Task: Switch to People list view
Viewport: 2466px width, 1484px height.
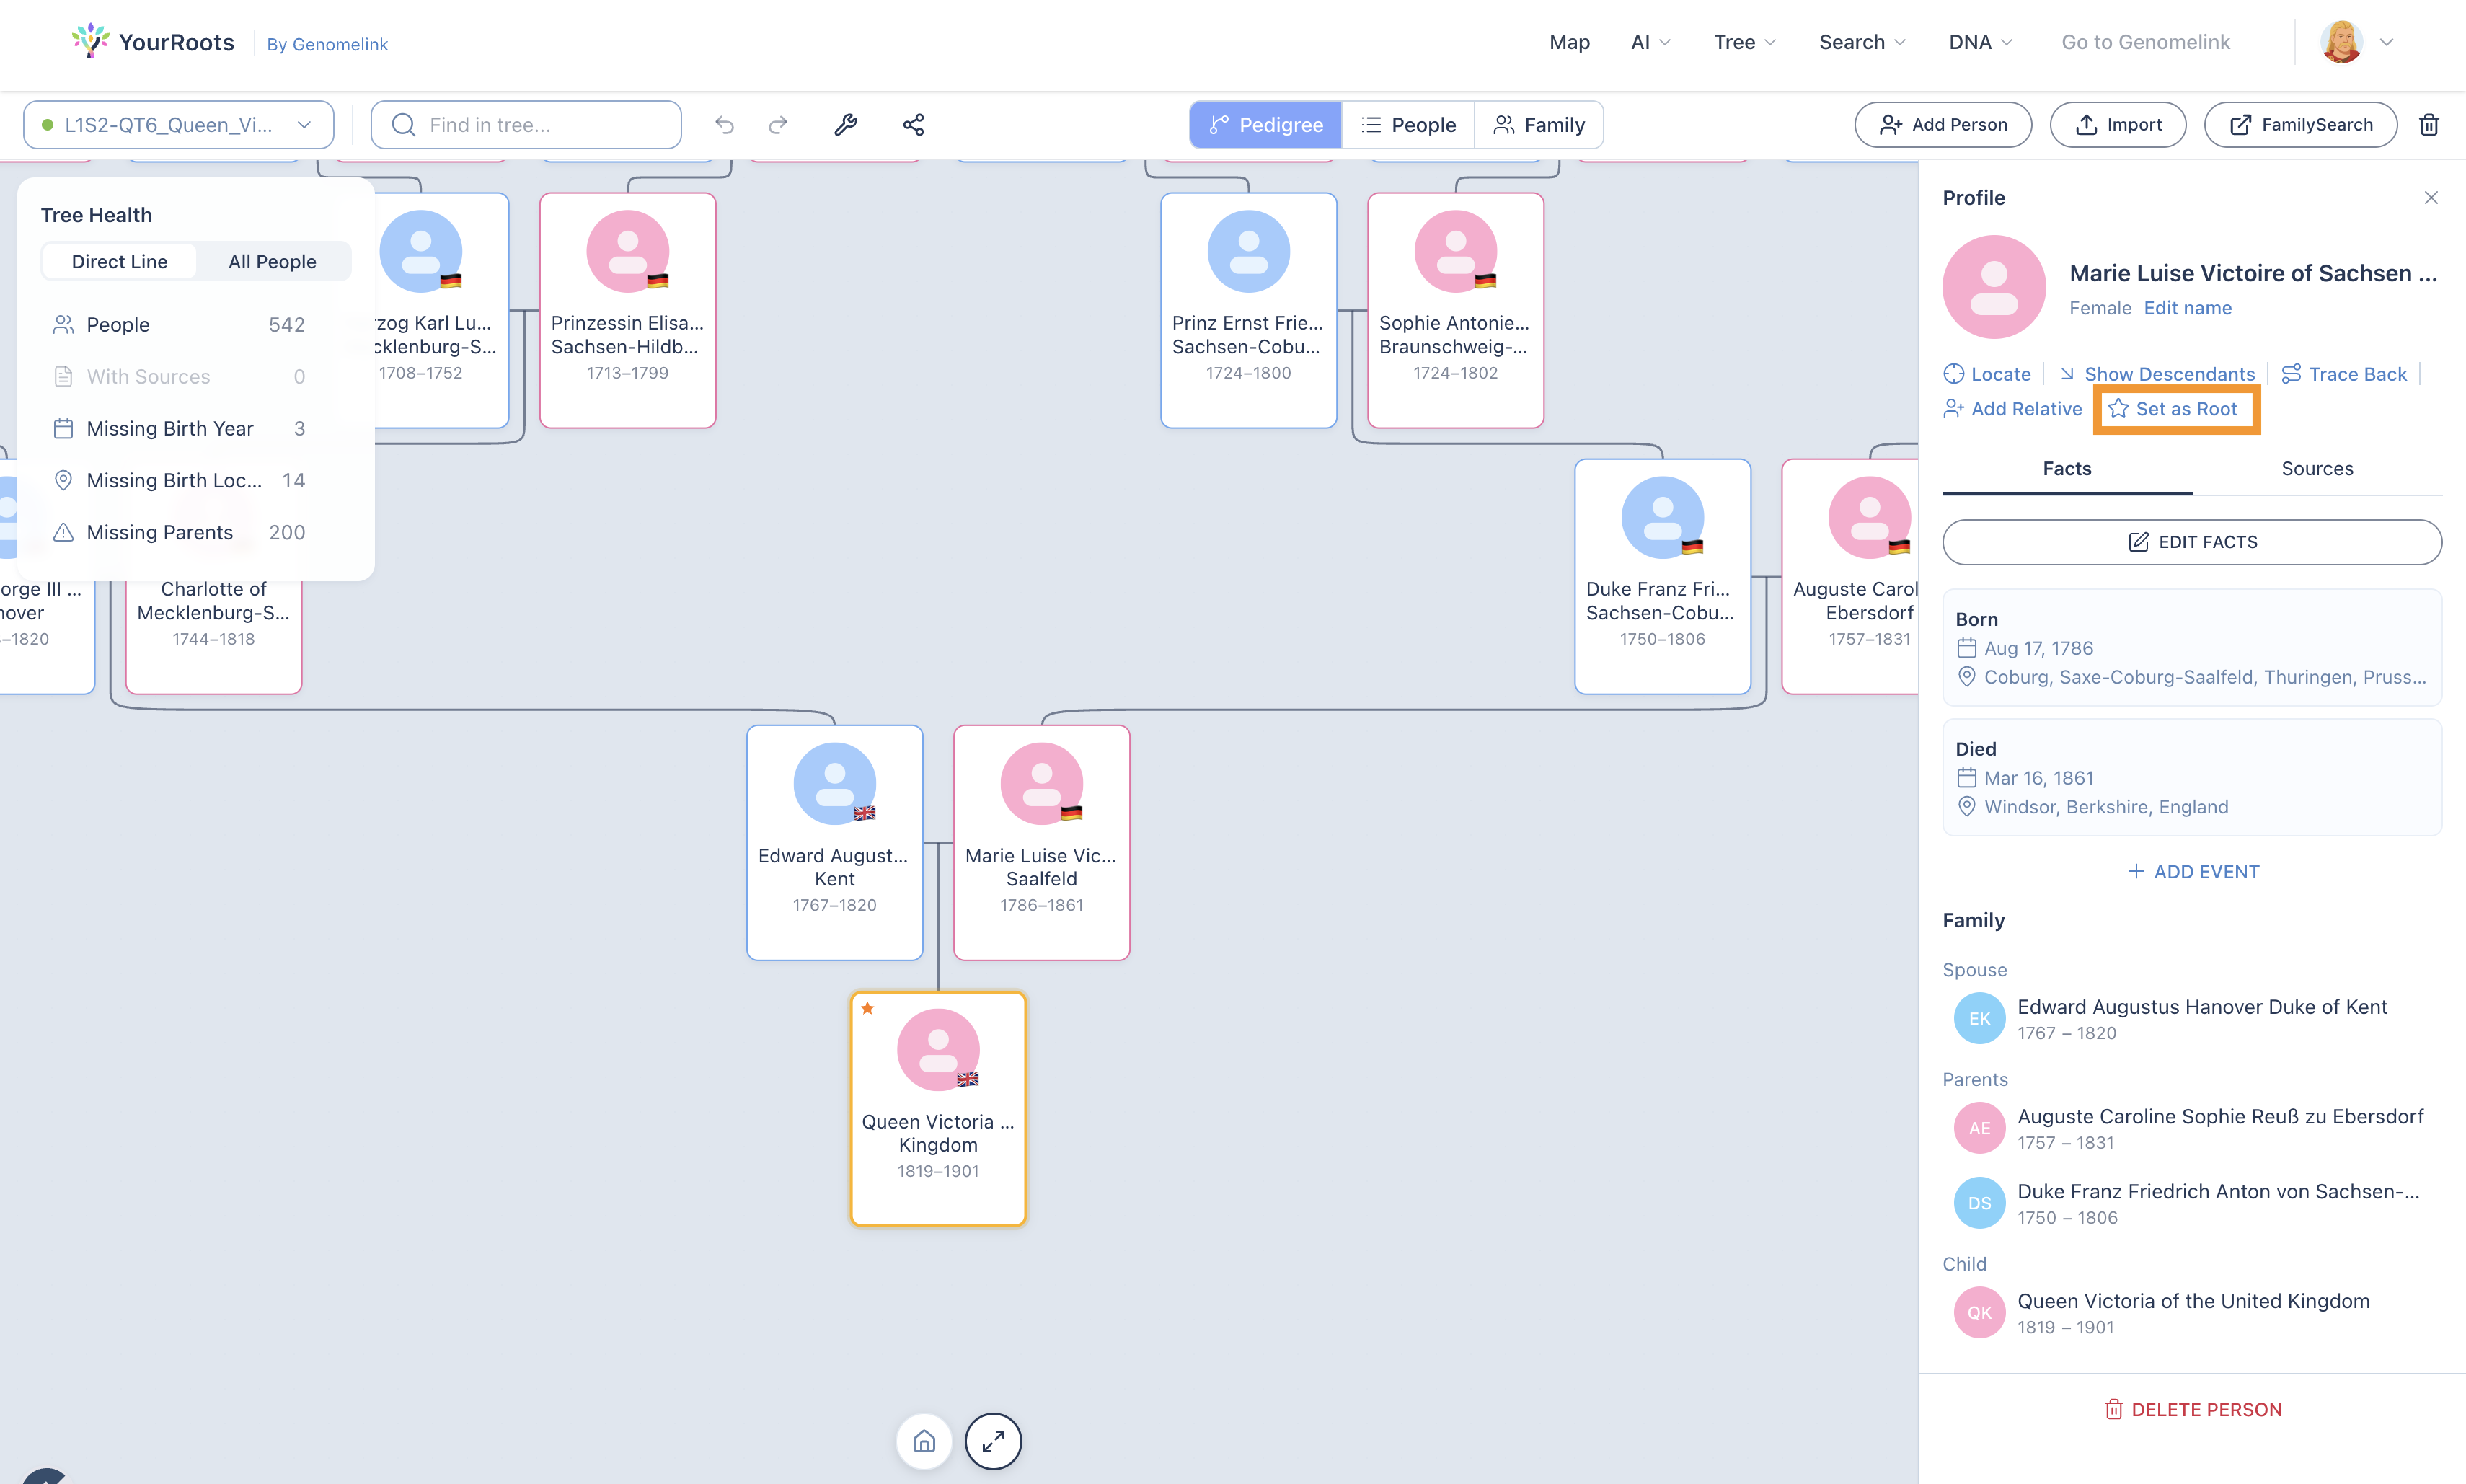Action: tap(1408, 125)
